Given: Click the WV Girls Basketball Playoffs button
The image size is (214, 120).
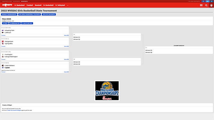Looking at the screenshot, I should coord(29,14).
